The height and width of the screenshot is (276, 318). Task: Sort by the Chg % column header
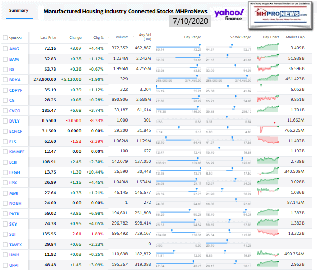[x=98, y=38]
